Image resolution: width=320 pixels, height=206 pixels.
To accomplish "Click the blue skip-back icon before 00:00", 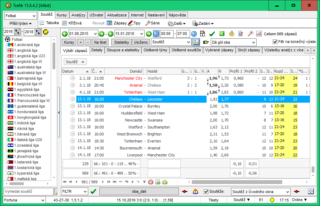I will pyautogui.click(x=156, y=34).
